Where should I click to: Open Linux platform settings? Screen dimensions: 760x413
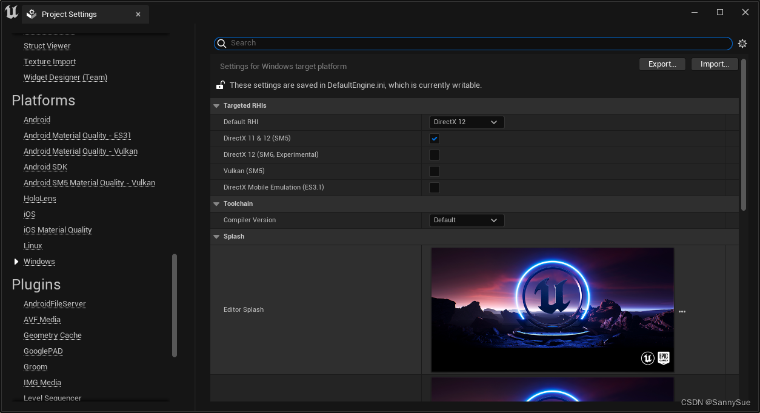coord(33,246)
